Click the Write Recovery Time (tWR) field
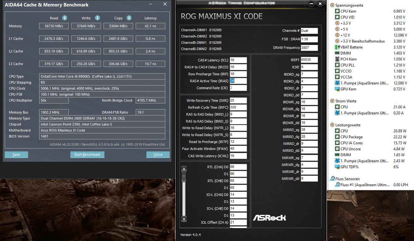The image size is (414, 241). 238,100
